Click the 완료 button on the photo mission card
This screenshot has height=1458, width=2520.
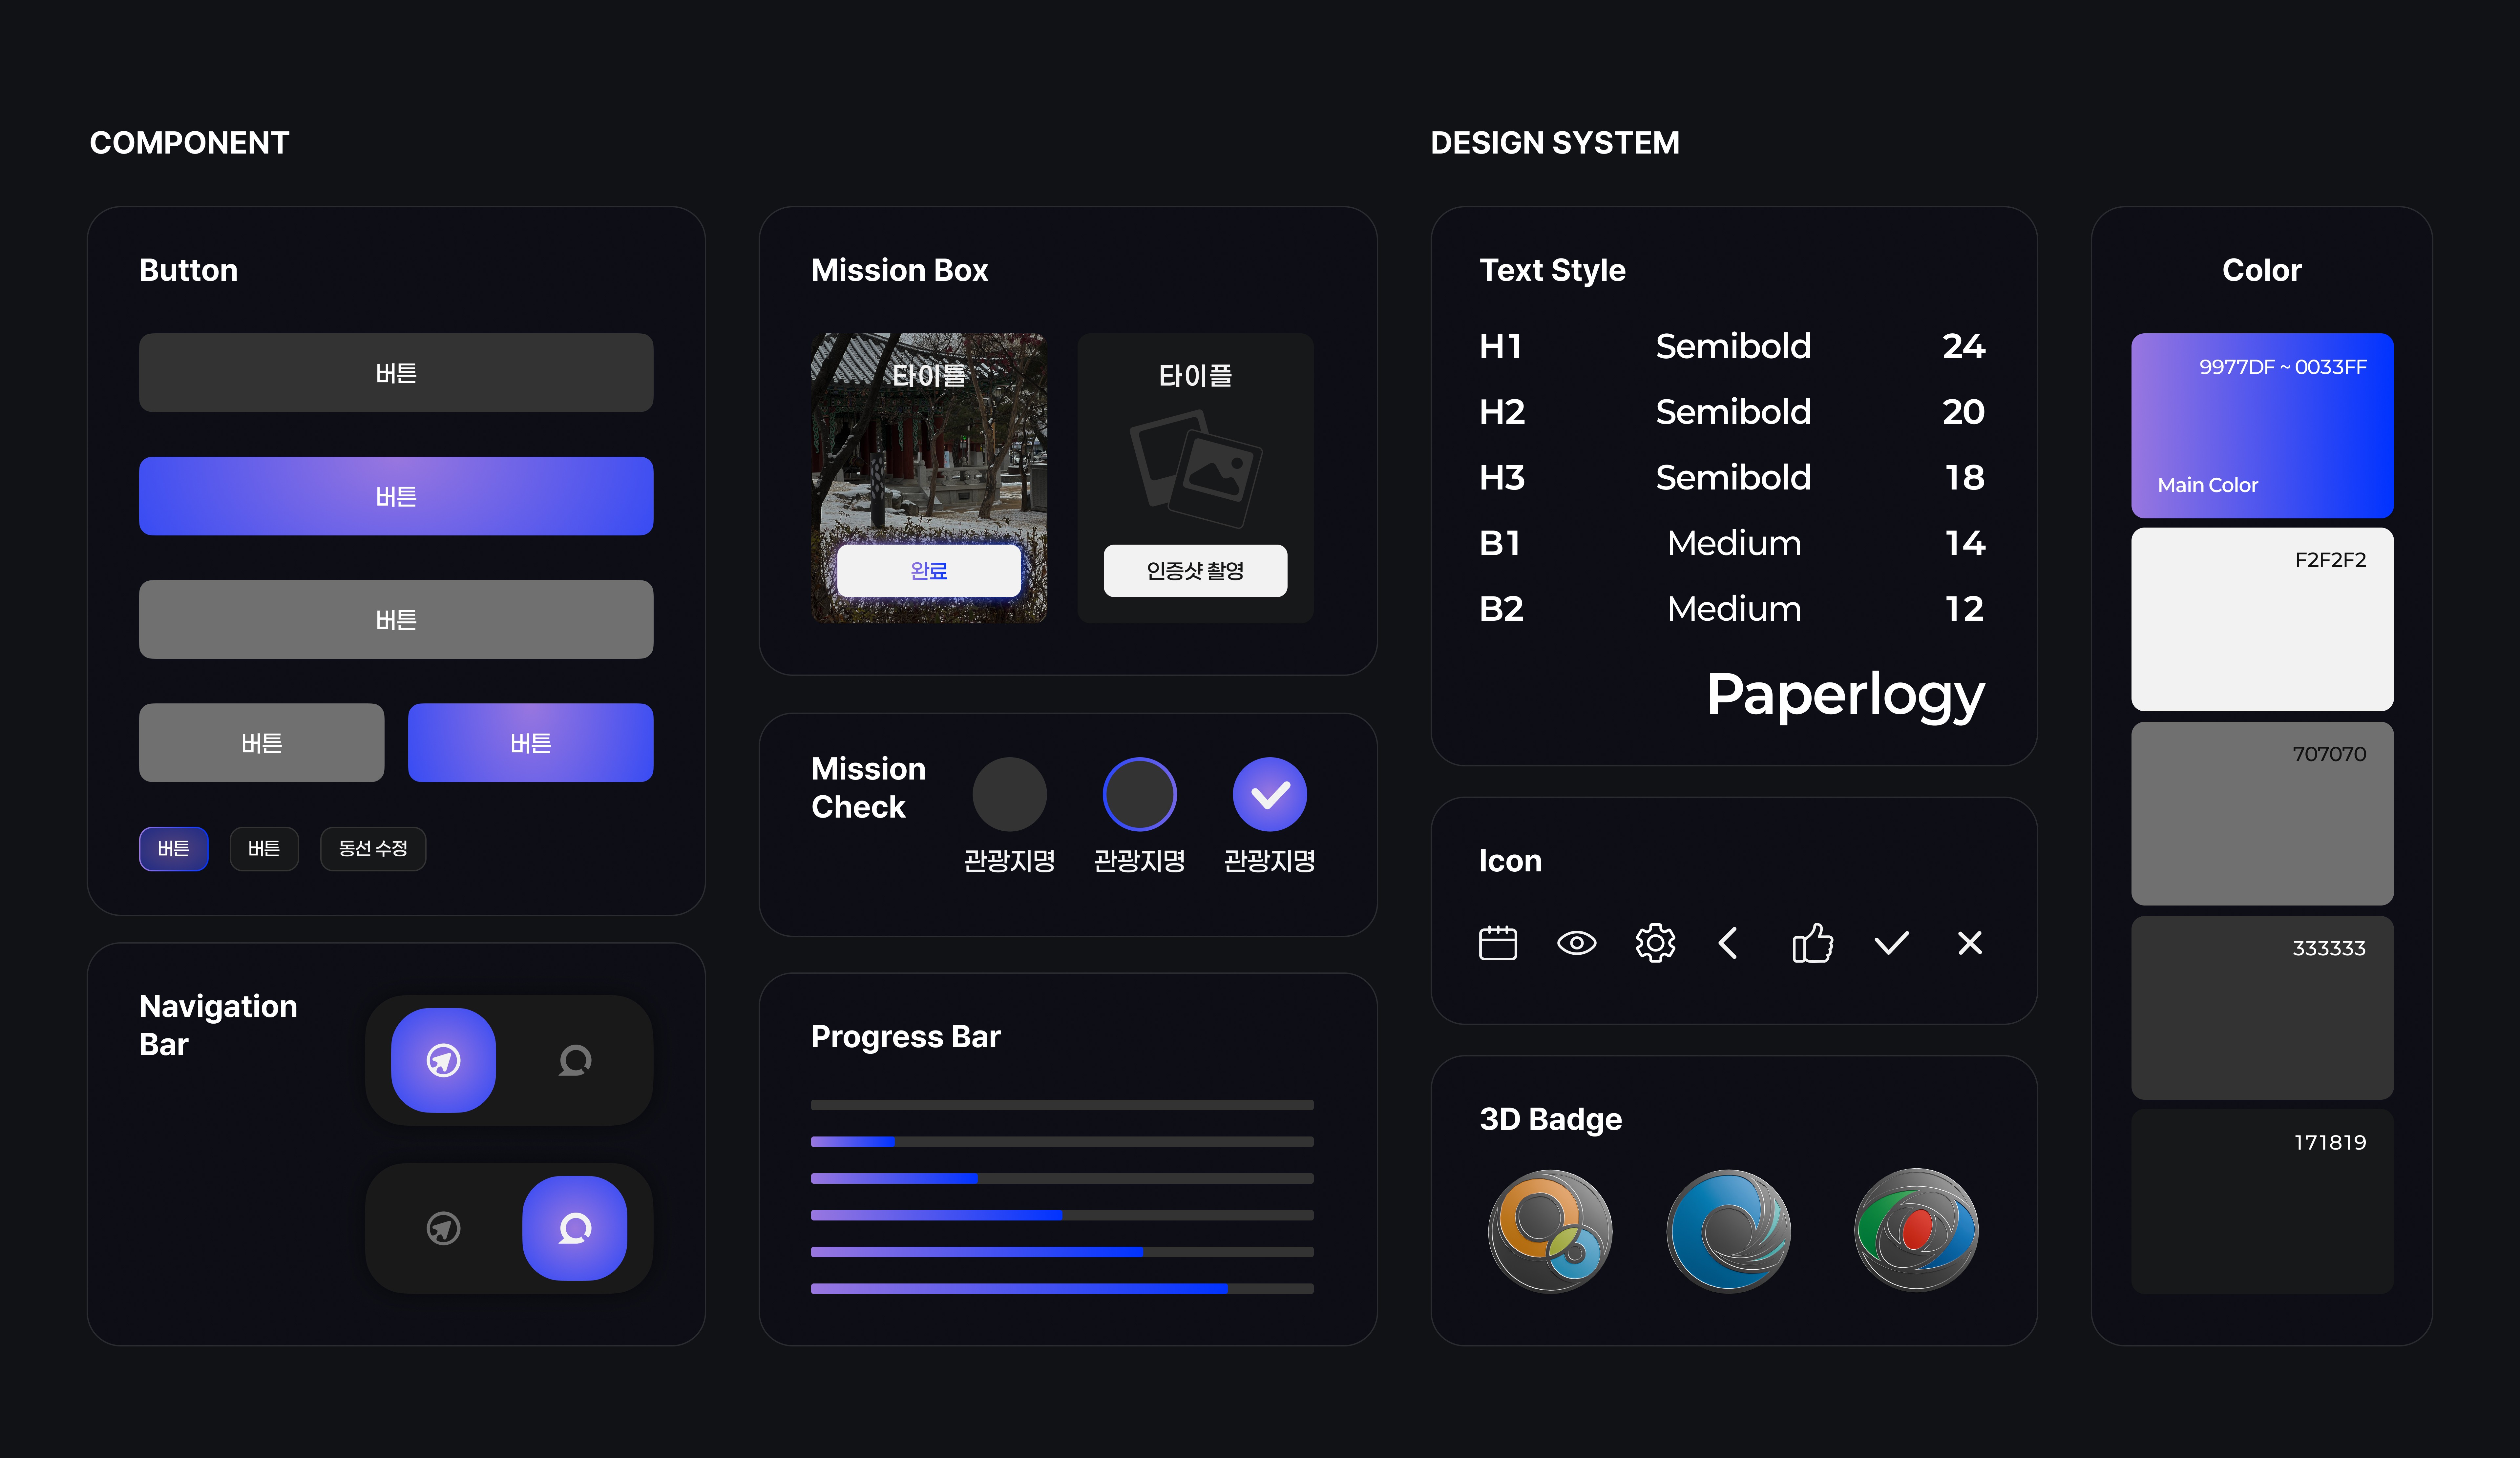coord(929,571)
